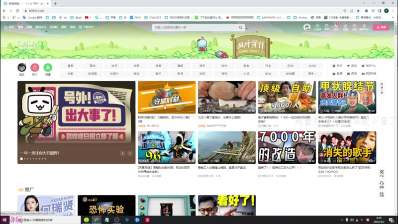The height and width of the screenshot is (224, 398).
Task: Bookmark page with the star icon
Action: (x=358, y=10)
